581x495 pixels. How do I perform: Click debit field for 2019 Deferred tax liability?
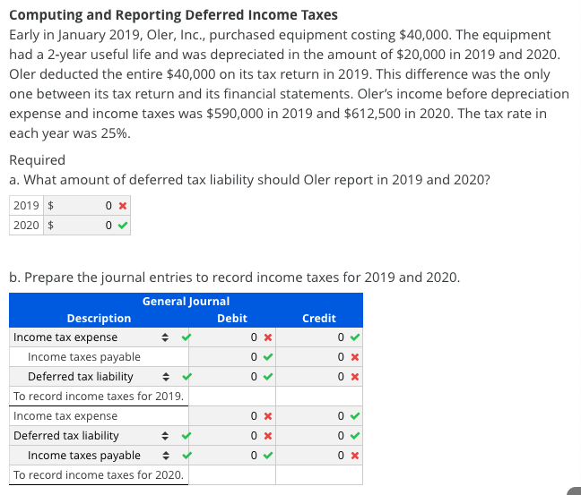tap(232, 377)
